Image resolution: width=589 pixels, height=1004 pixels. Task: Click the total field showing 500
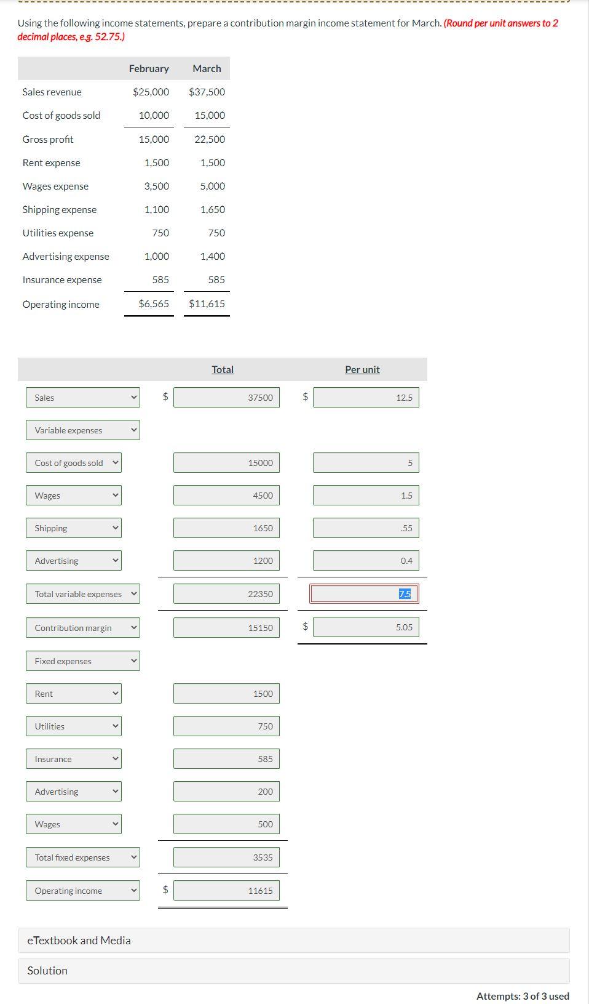pyautogui.click(x=226, y=824)
